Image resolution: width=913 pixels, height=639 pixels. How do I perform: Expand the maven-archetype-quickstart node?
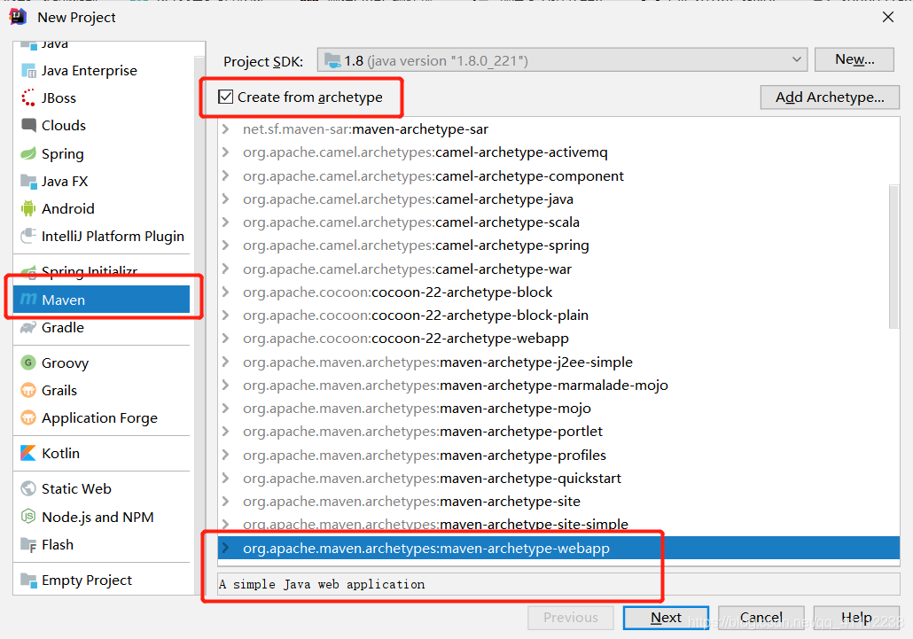pyautogui.click(x=226, y=478)
